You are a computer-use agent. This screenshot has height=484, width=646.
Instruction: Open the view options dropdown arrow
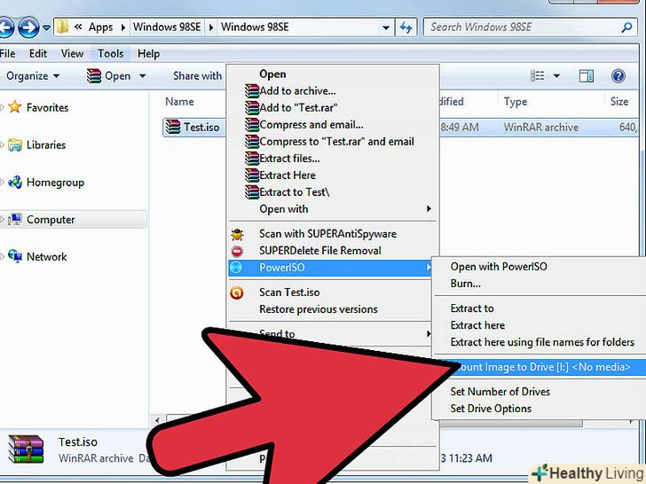click(x=556, y=76)
